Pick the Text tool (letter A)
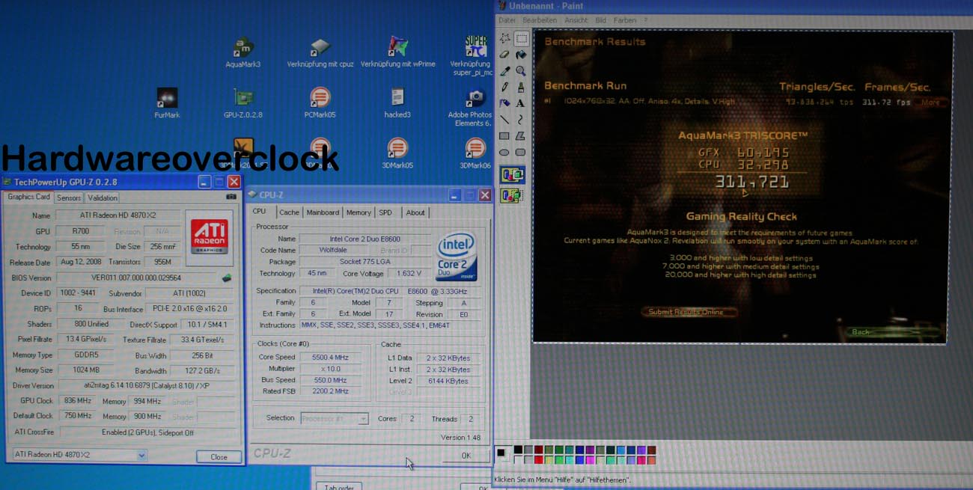Viewport: 973px width, 490px height. pyautogui.click(x=521, y=103)
